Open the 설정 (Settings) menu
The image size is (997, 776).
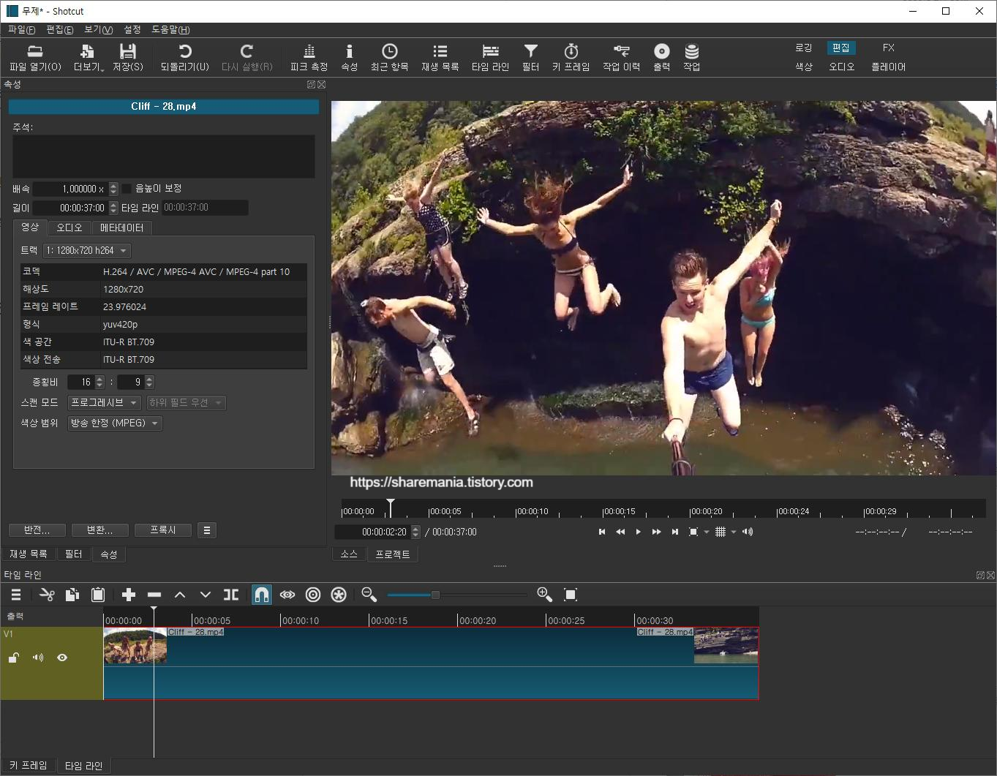tap(132, 30)
